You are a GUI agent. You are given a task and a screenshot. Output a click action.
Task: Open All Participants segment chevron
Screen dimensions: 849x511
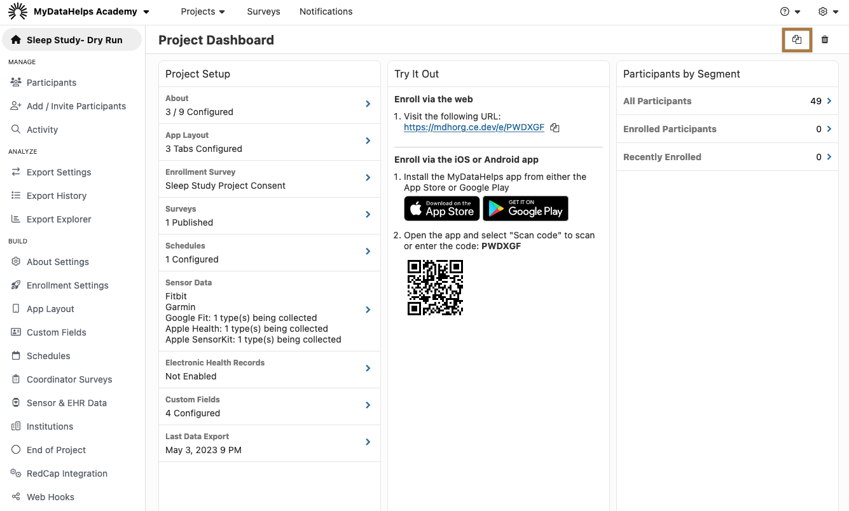(829, 100)
